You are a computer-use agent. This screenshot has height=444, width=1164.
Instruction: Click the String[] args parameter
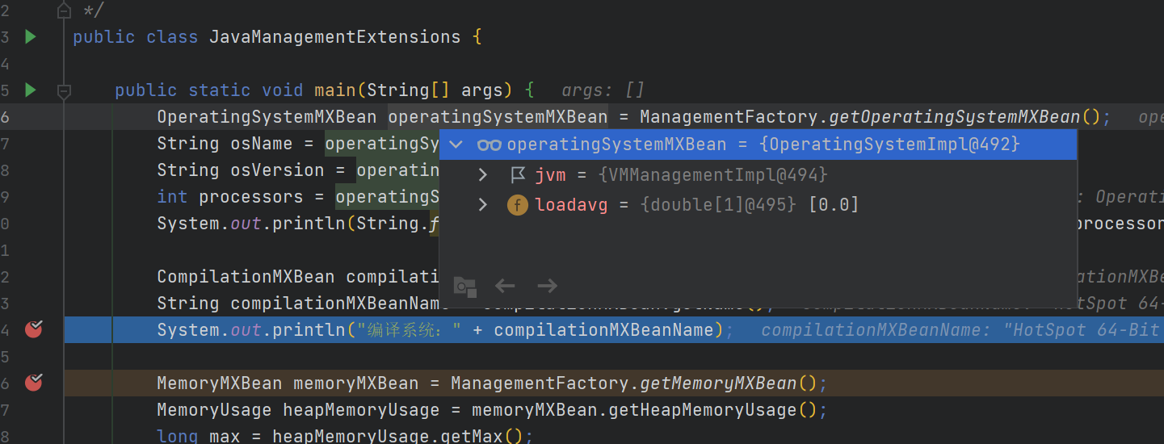point(435,90)
